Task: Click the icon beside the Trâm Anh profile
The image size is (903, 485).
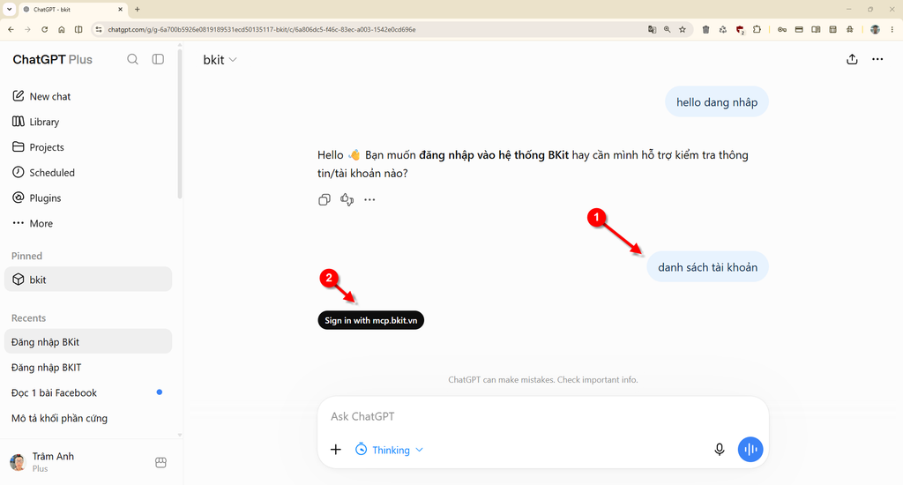Action: coord(160,463)
